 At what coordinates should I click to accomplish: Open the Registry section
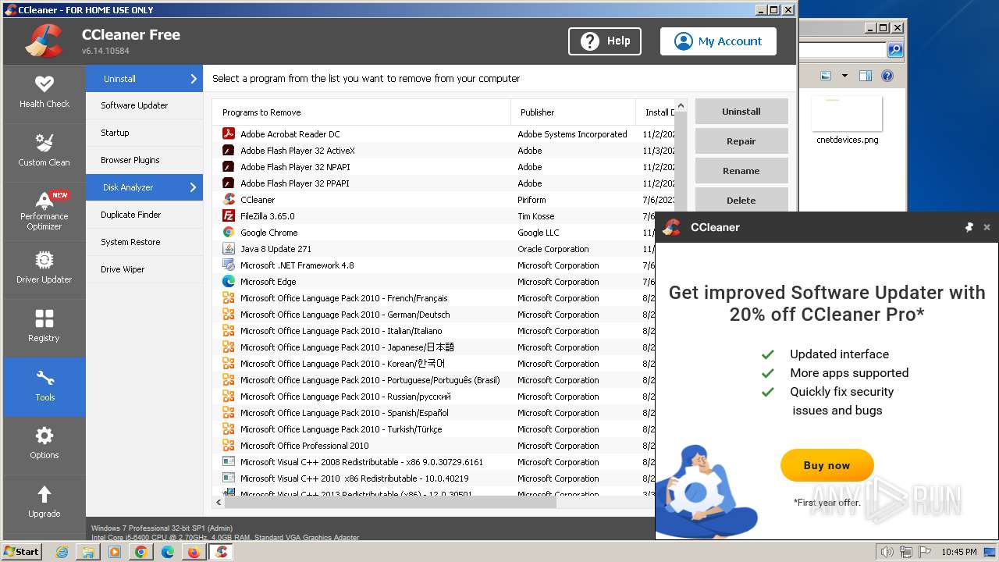pyautogui.click(x=44, y=328)
